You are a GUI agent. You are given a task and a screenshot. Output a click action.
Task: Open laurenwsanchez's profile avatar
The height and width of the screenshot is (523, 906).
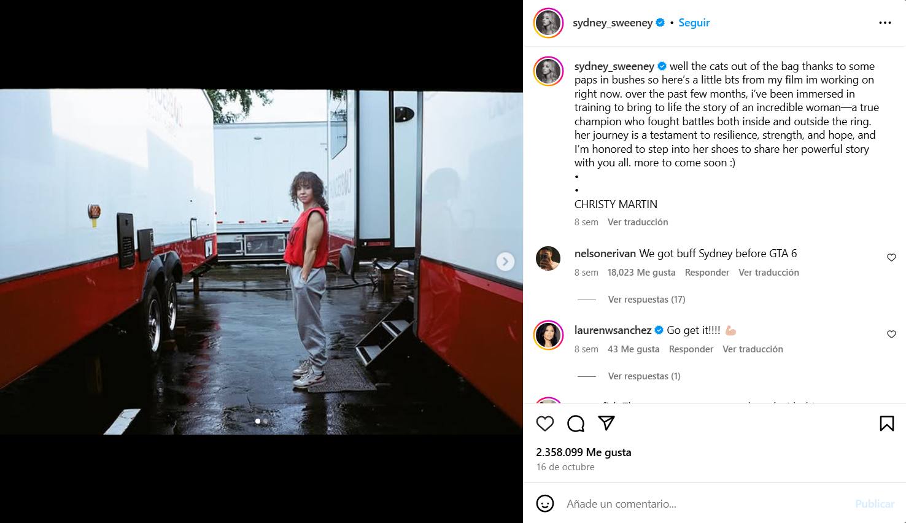pyautogui.click(x=548, y=335)
